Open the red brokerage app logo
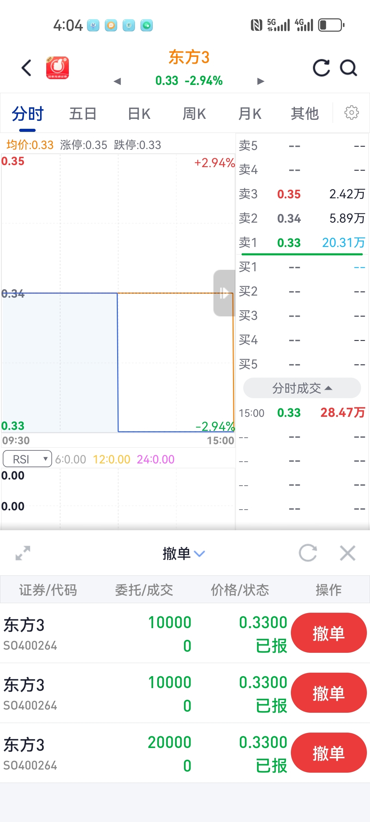Viewport: 370px width, 822px height. point(58,68)
